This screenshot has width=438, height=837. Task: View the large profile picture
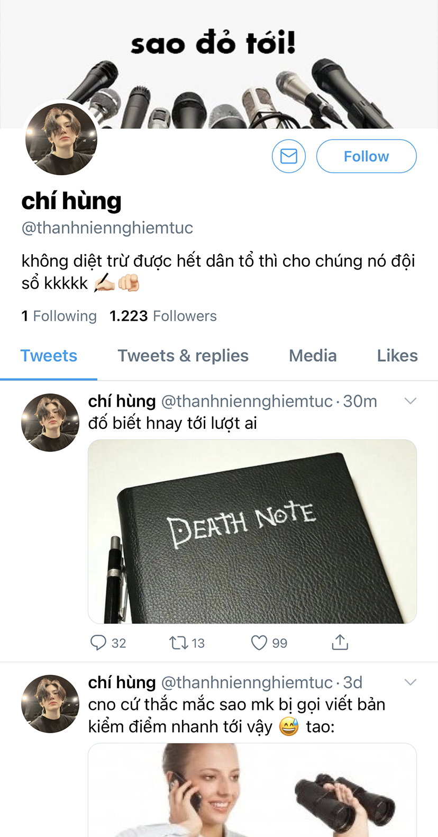(x=61, y=139)
